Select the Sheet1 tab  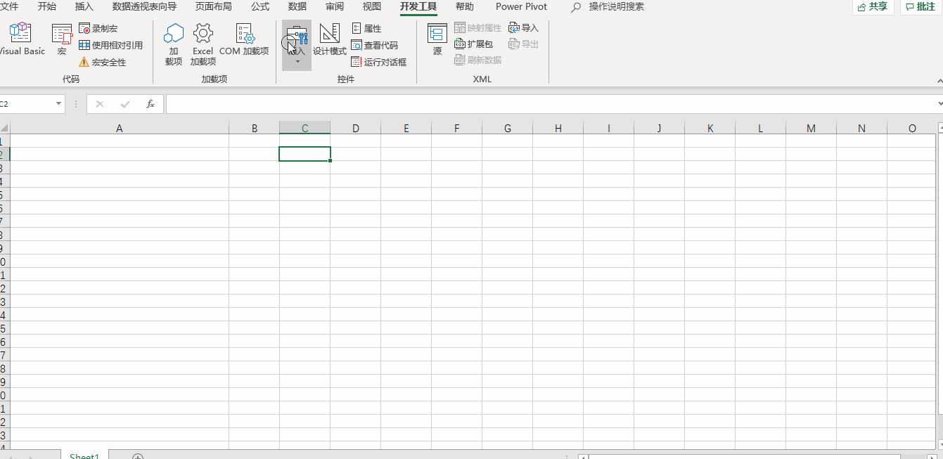[x=84, y=455]
